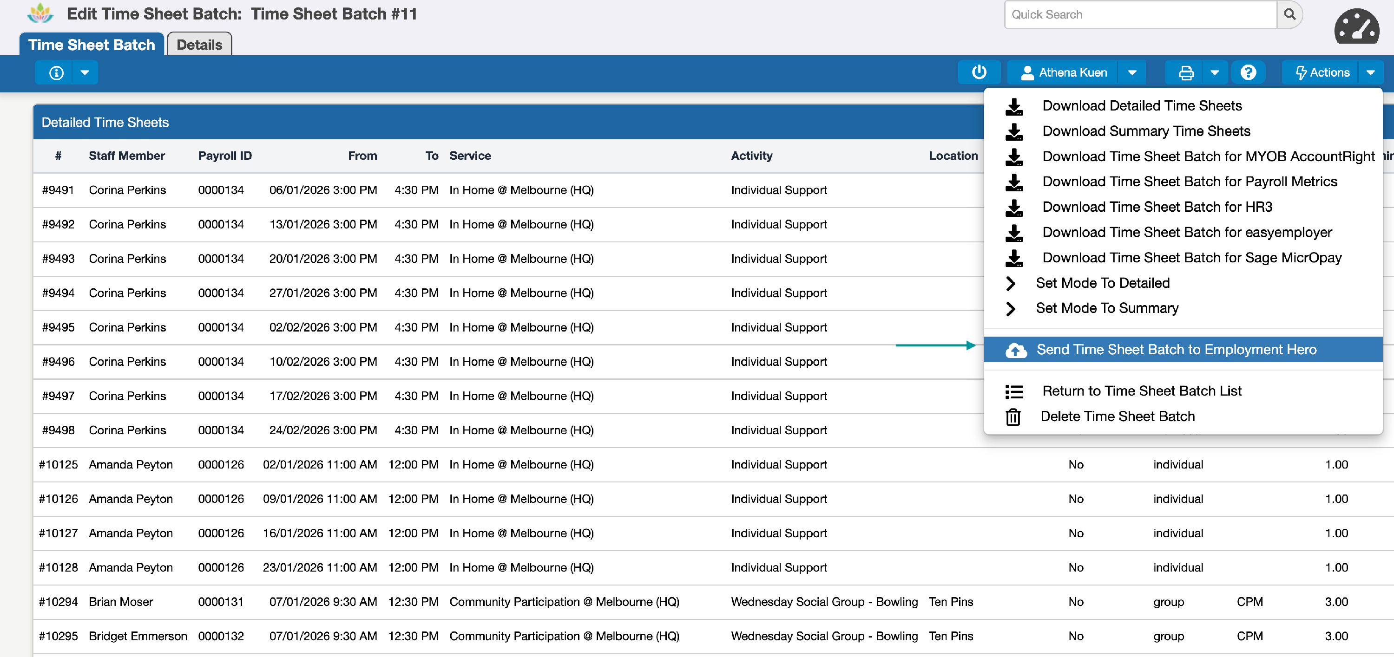This screenshot has height=657, width=1394.
Task: Click the power/logout icon button
Action: coord(979,72)
